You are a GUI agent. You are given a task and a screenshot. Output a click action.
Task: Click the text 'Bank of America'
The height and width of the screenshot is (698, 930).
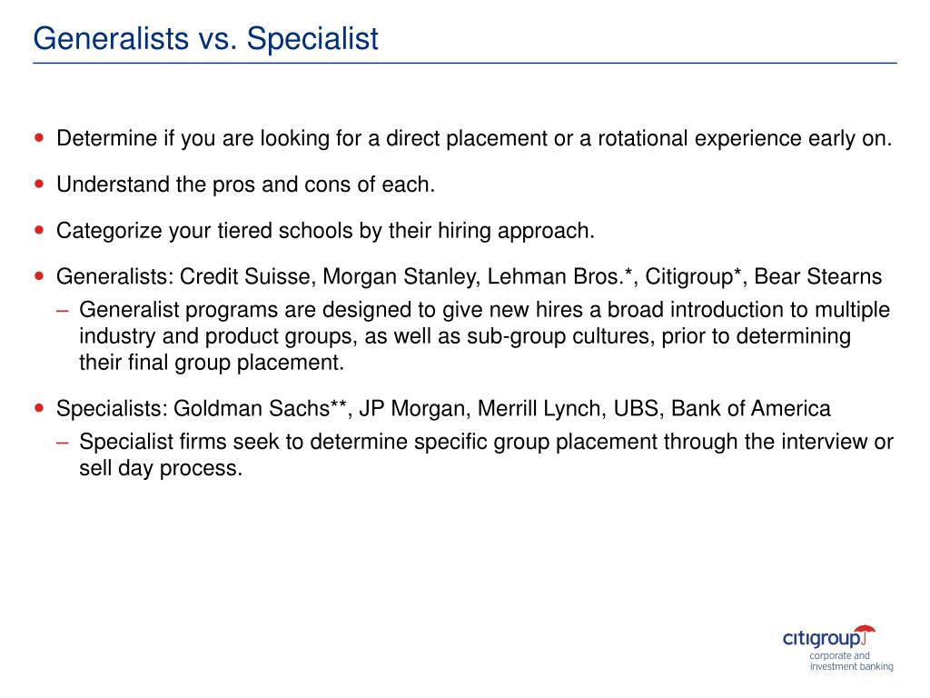751,408
